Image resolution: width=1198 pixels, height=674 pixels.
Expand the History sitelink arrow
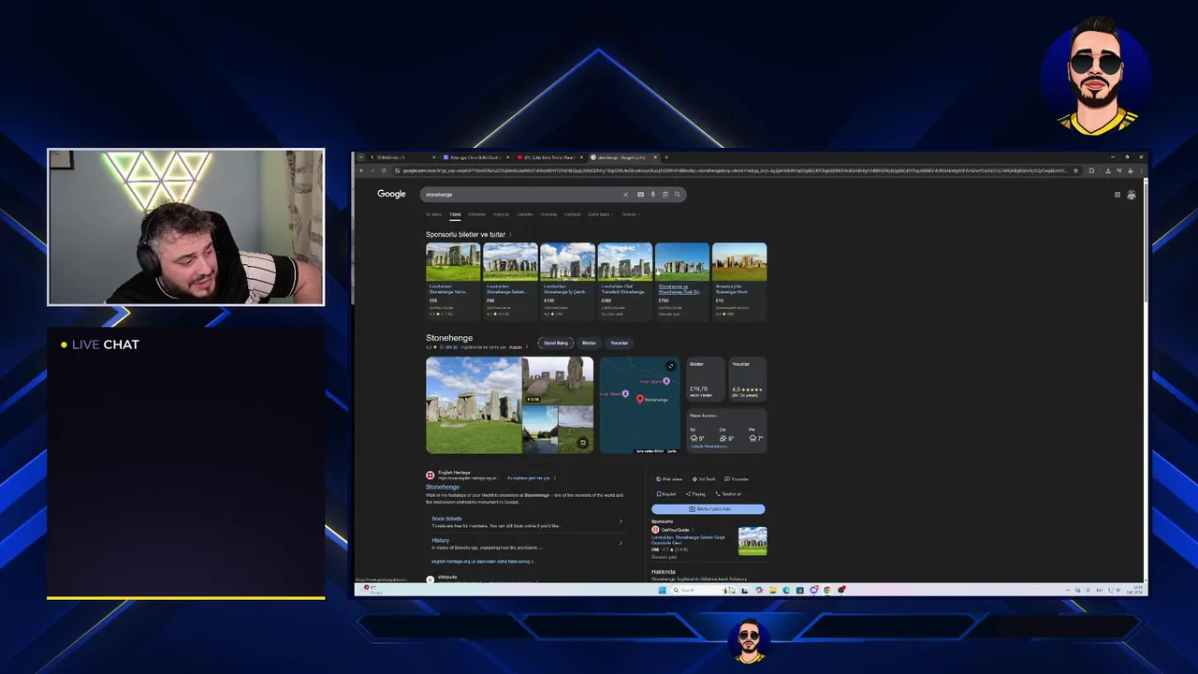coord(621,543)
